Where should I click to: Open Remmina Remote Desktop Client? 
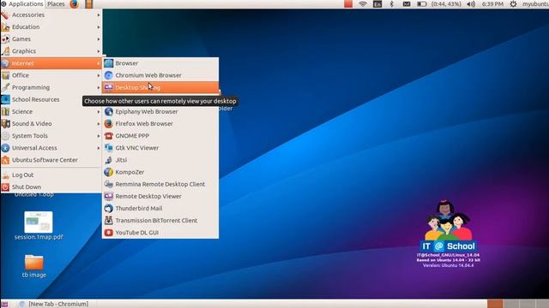[x=160, y=185]
